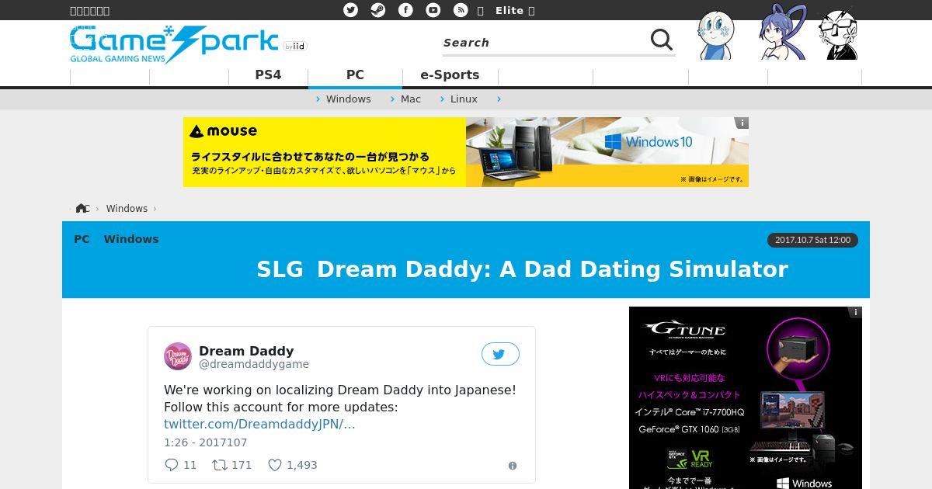Open ad info icon on mouse banner
Screen dimensions: 932x489
[x=742, y=123]
